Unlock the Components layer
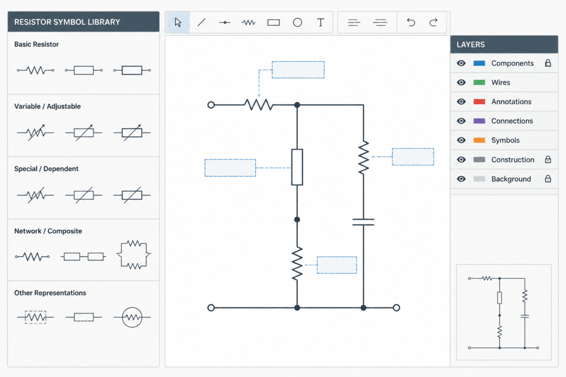 coord(548,63)
